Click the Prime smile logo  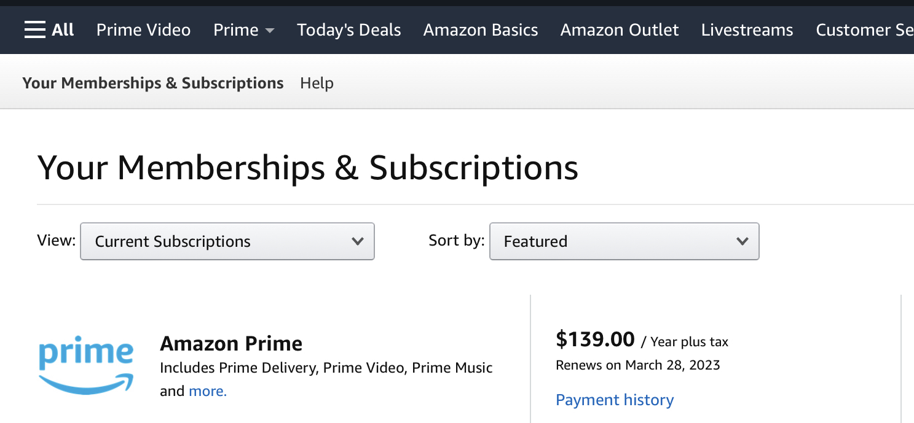85,365
